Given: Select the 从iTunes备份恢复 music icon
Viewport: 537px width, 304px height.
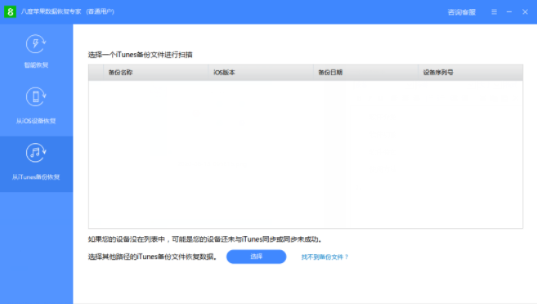Looking at the screenshot, I should (x=36, y=153).
